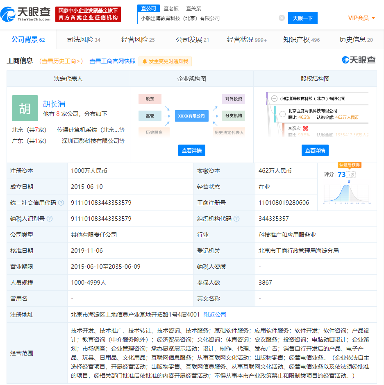Expand the VIP会员 dropdown

click(361, 18)
